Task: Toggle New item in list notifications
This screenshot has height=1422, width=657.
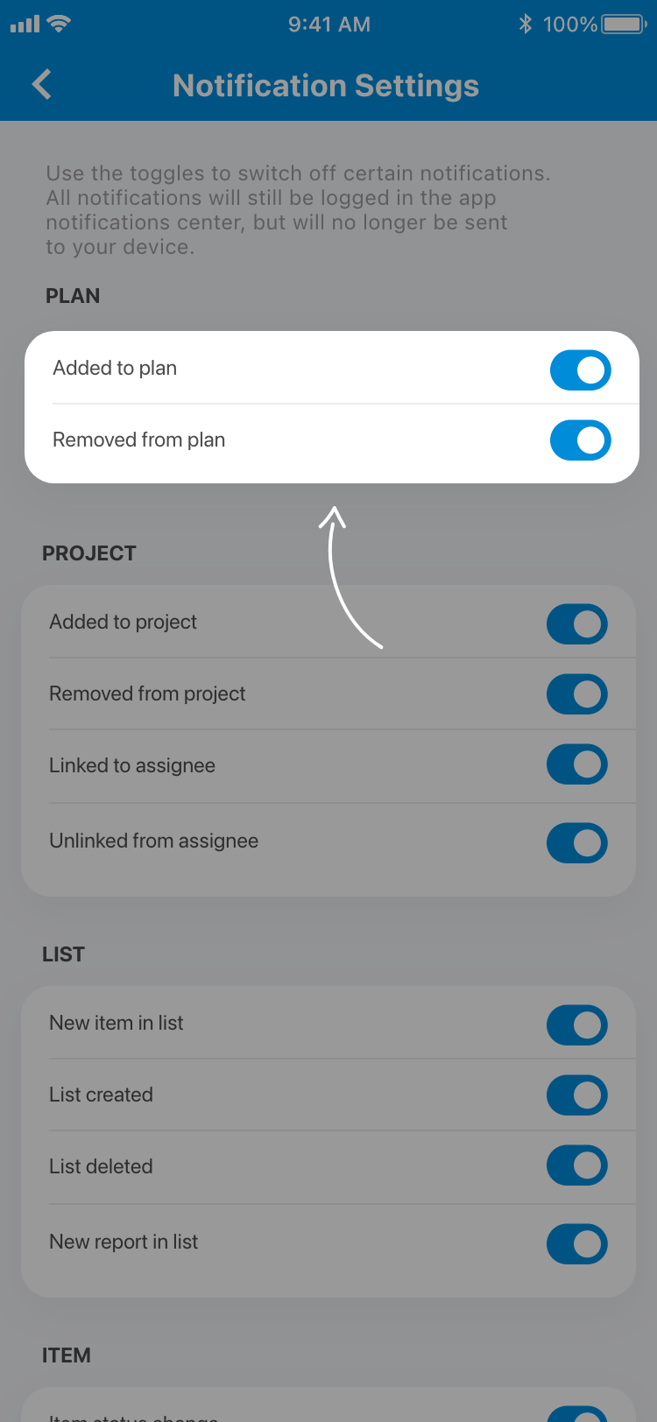Action: (x=576, y=1025)
